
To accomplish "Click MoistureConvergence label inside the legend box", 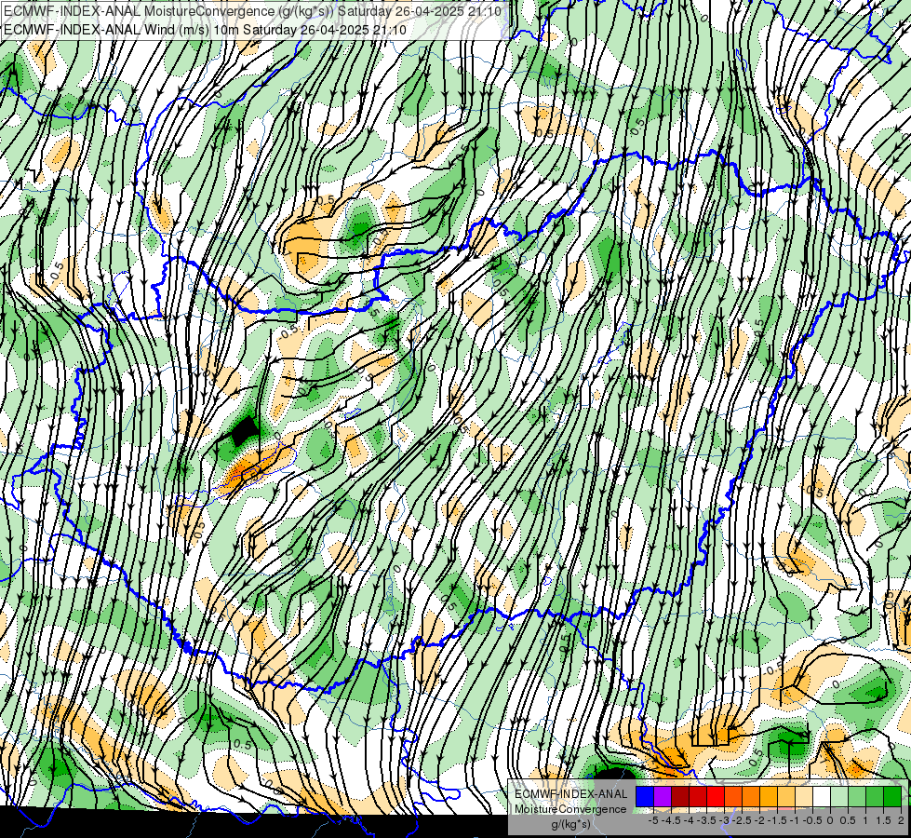I will pos(570,809).
